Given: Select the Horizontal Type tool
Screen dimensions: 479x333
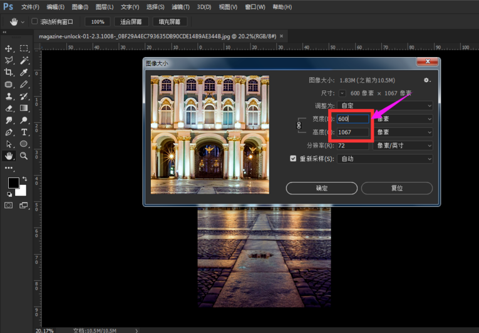Looking at the screenshot, I should (24, 132).
